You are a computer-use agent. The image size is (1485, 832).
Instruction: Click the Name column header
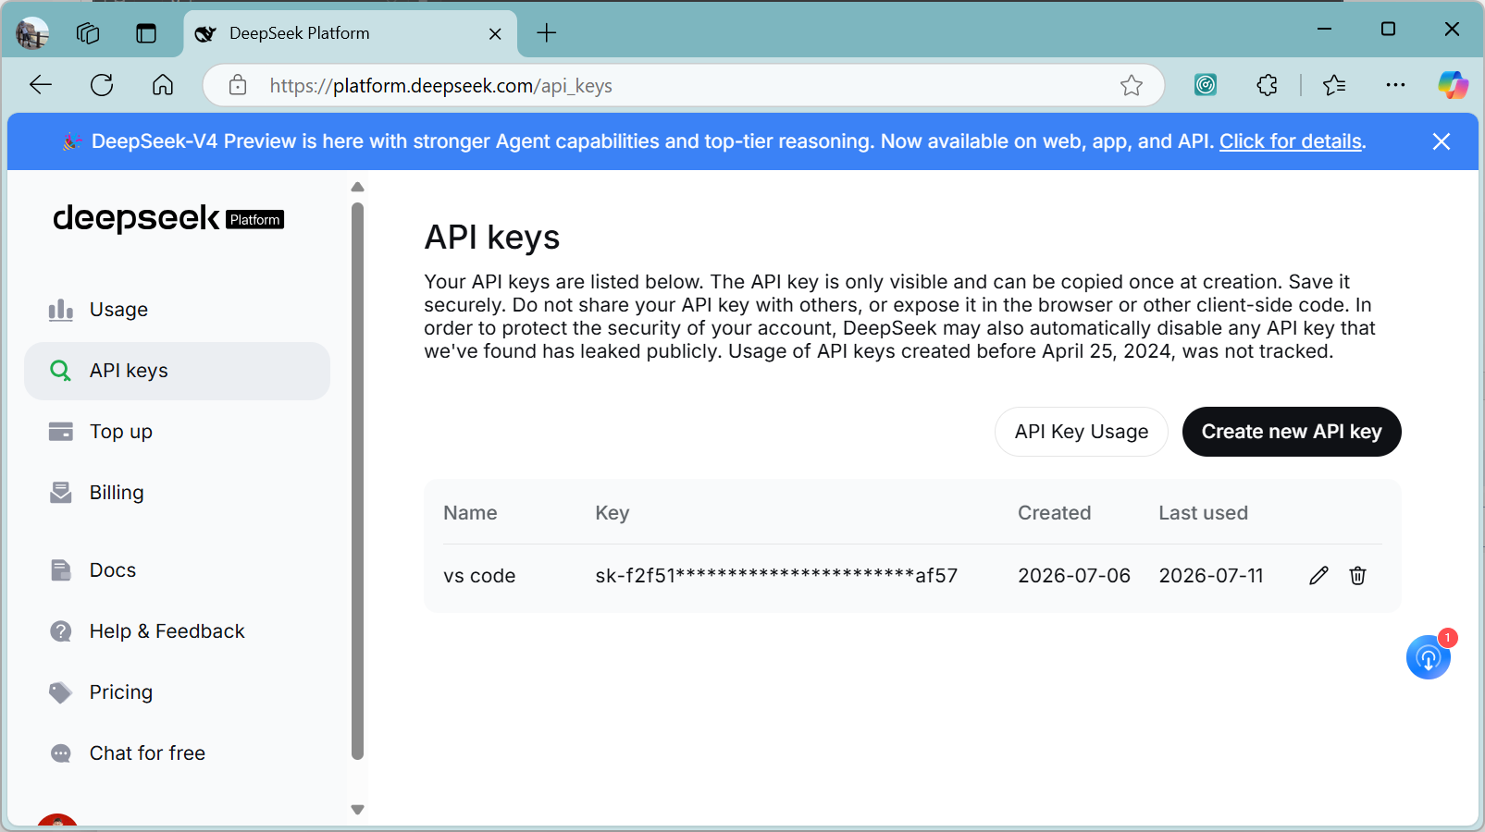click(470, 513)
